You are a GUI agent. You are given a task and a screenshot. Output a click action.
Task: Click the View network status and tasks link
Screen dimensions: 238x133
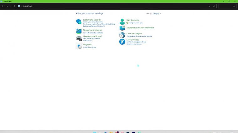coord(93,33)
